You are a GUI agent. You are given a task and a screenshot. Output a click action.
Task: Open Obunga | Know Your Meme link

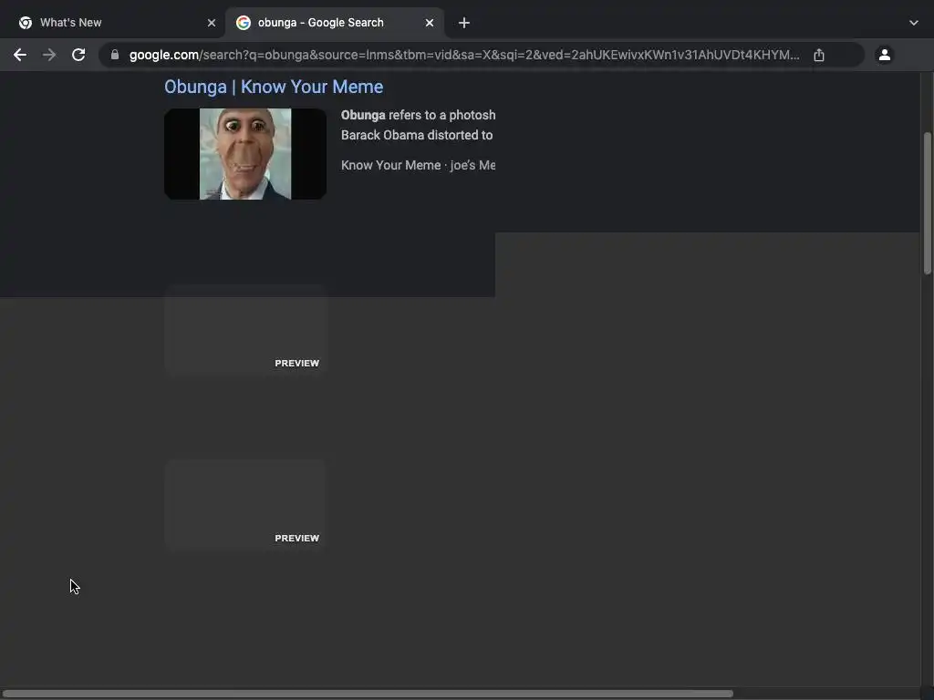click(x=274, y=87)
